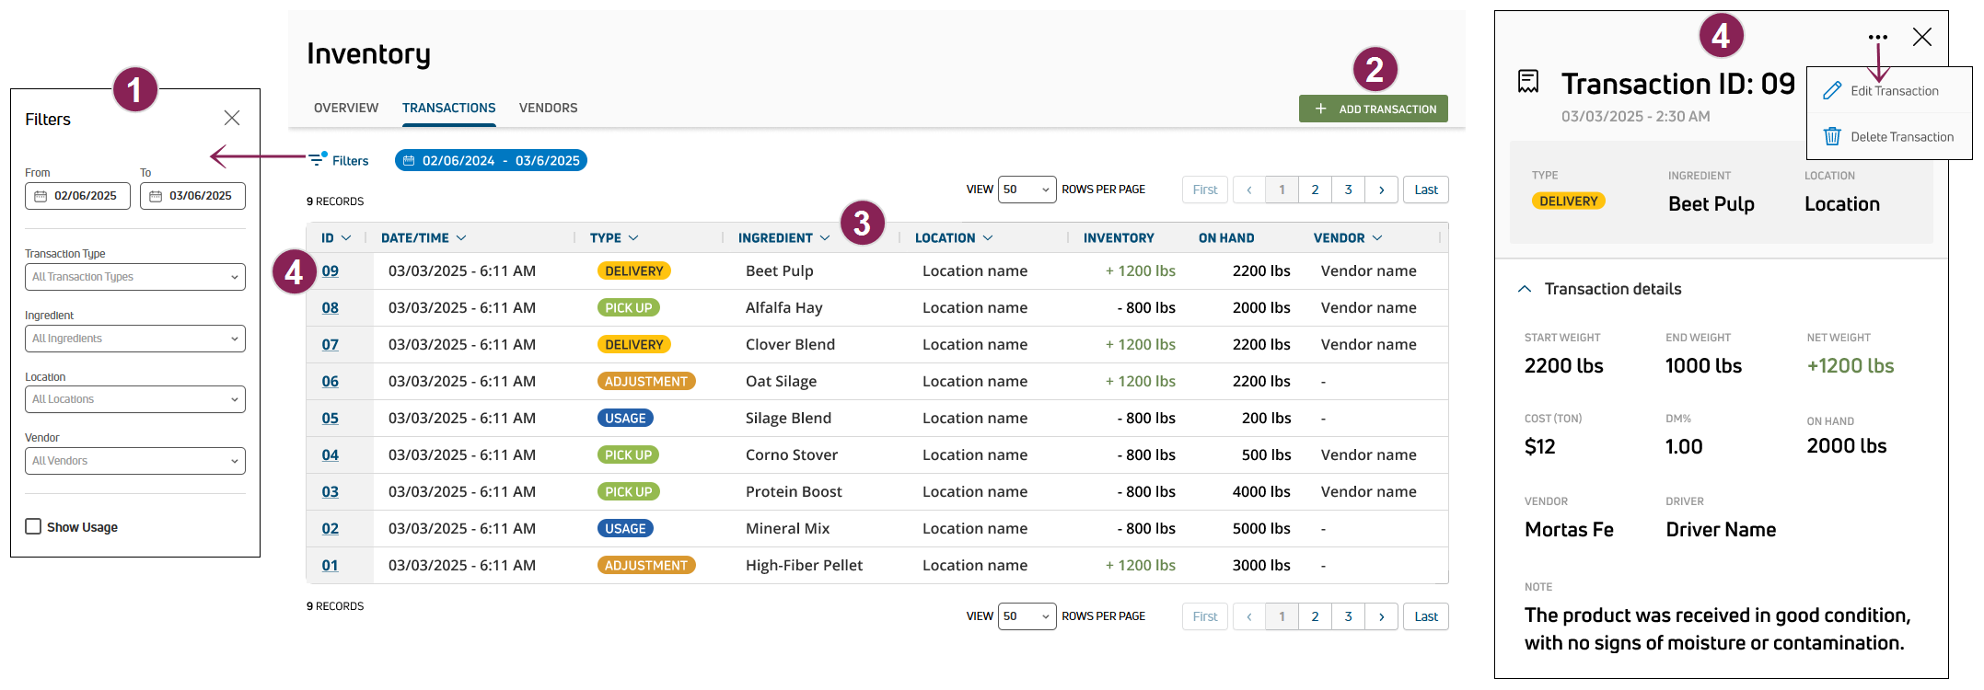The image size is (1984, 690).
Task: Click the Filters icon above the table
Action: tap(317, 159)
